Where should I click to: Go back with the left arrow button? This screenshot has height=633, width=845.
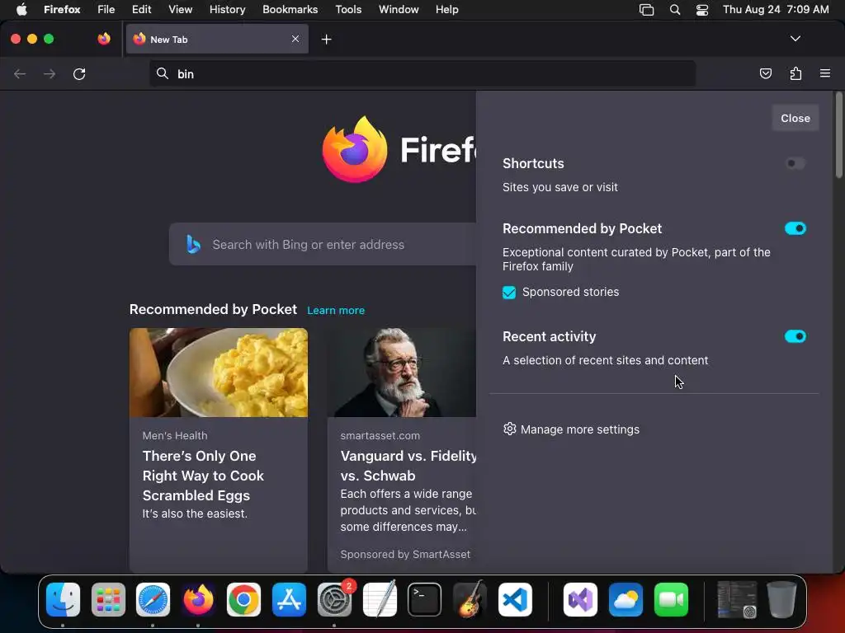coord(20,73)
